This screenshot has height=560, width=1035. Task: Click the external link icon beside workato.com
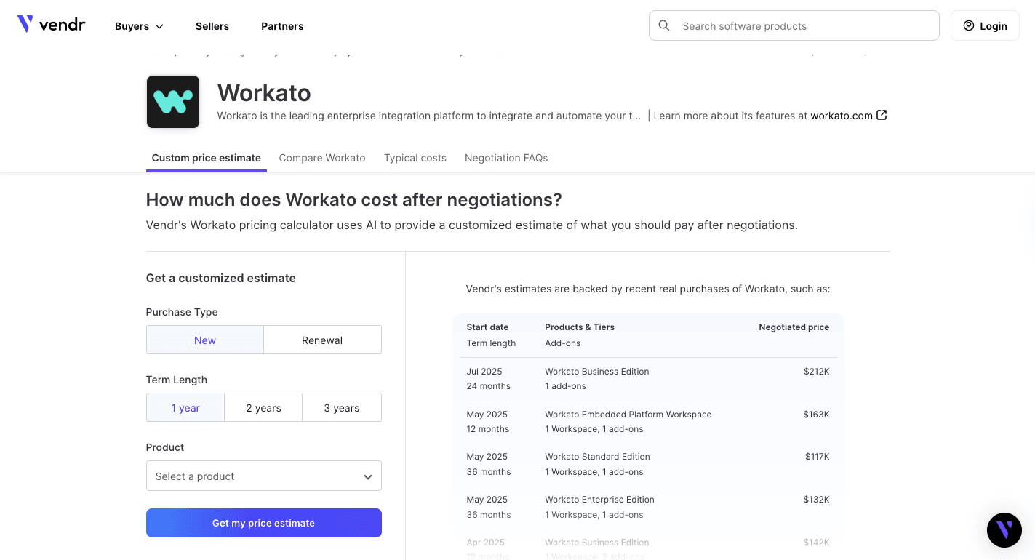coord(882,115)
